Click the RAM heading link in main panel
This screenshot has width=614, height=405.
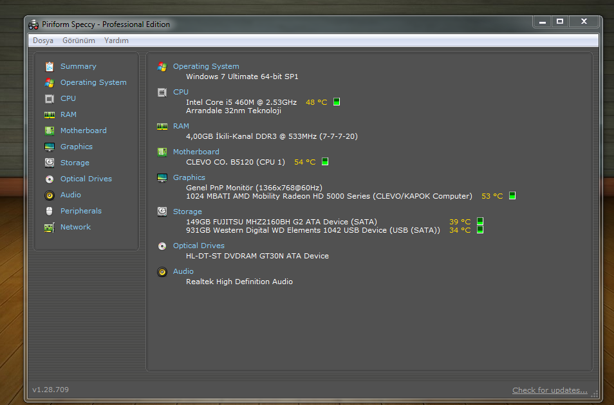181,126
